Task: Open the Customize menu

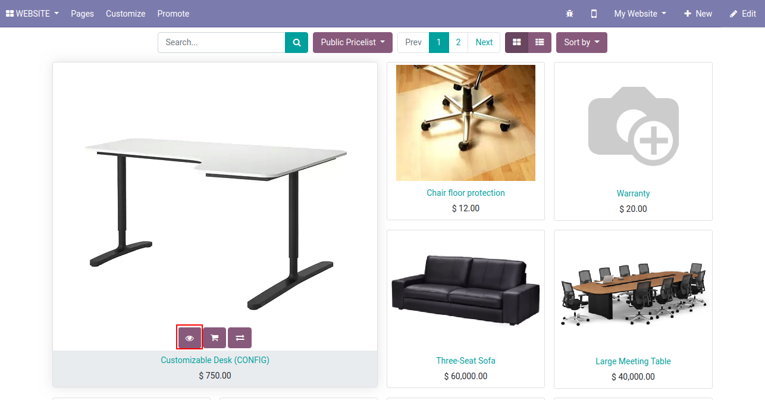Action: [126, 14]
